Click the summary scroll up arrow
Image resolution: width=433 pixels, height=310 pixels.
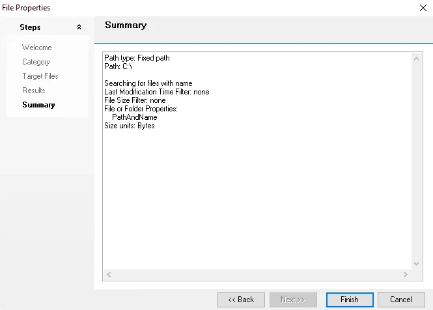[x=417, y=59]
